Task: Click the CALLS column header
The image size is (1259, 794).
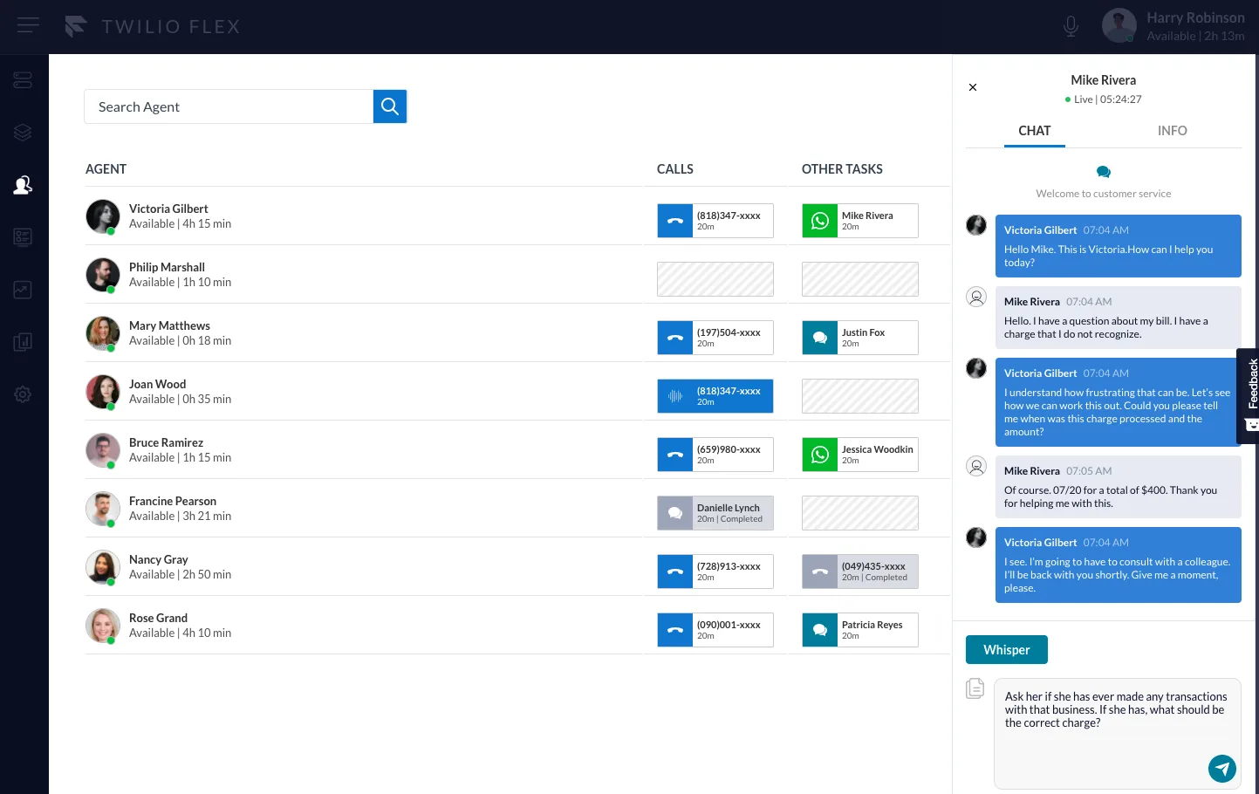Action: [x=675, y=169]
